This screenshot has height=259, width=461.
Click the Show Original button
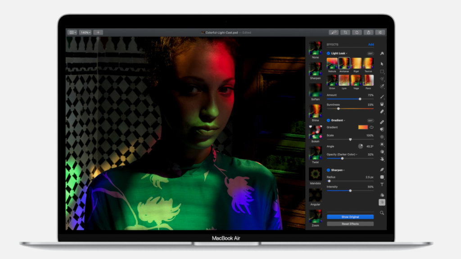point(350,217)
